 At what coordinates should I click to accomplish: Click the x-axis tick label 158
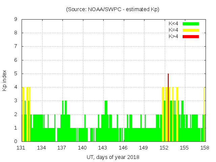(x=205, y=148)
